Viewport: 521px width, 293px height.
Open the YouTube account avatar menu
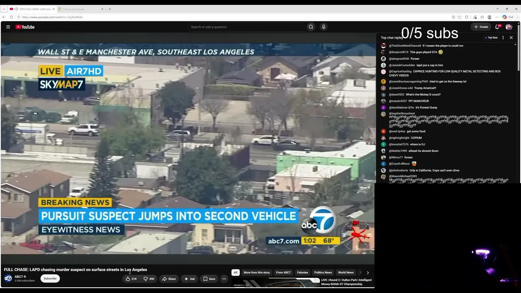coord(509,27)
